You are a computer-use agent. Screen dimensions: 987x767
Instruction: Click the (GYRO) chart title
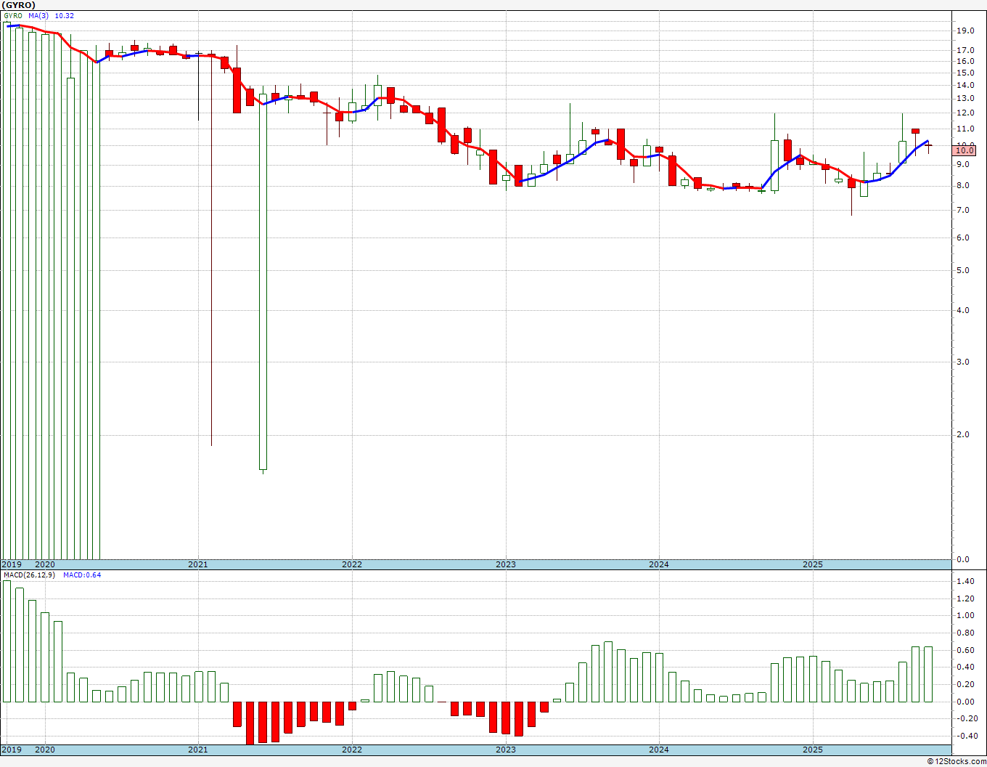pos(19,5)
